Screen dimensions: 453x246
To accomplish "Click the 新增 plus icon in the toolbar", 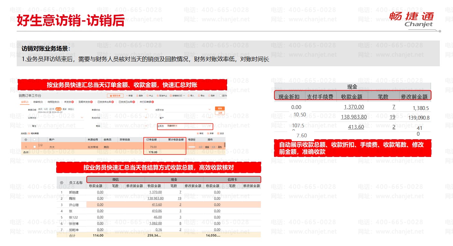I will (127, 96).
